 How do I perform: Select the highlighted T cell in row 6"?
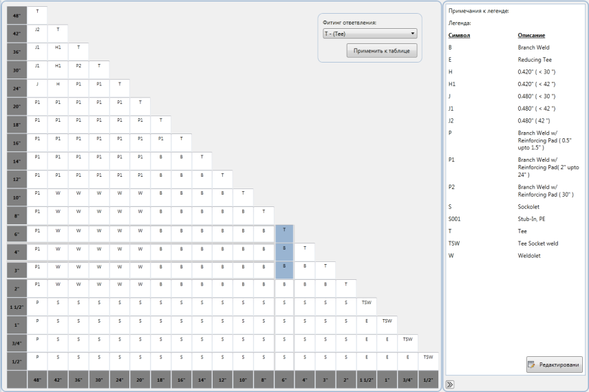point(284,234)
